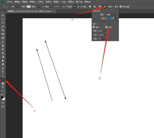Open the 3D menu
The height and width of the screenshot is (138, 154).
(64, 2)
